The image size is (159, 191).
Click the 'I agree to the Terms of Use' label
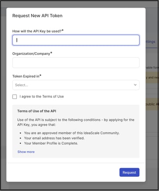coord(42,96)
